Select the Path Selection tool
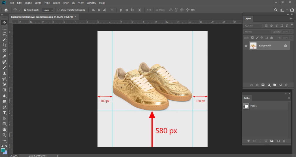This screenshot has width=296, height=157. (4, 119)
